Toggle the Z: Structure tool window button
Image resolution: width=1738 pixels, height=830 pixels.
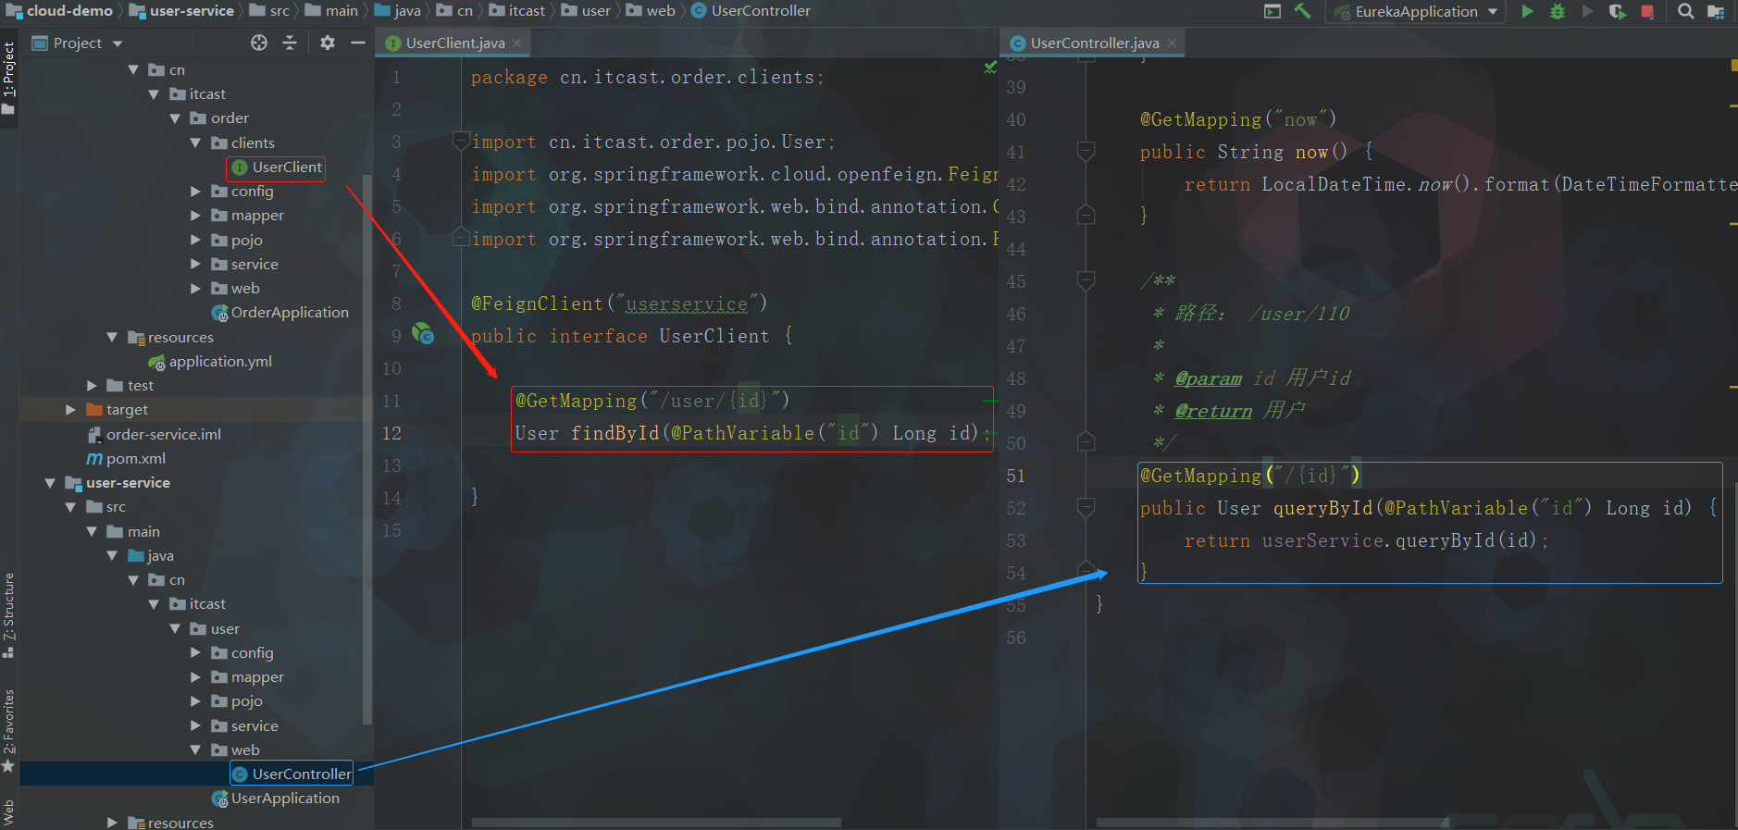(9, 614)
